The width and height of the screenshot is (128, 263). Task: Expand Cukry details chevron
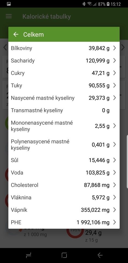115,73
